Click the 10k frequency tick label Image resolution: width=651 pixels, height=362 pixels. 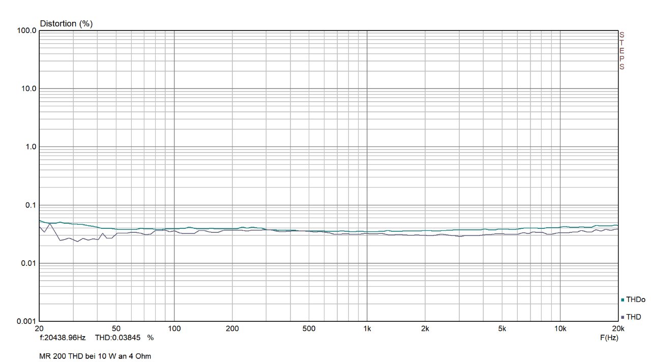(560, 328)
